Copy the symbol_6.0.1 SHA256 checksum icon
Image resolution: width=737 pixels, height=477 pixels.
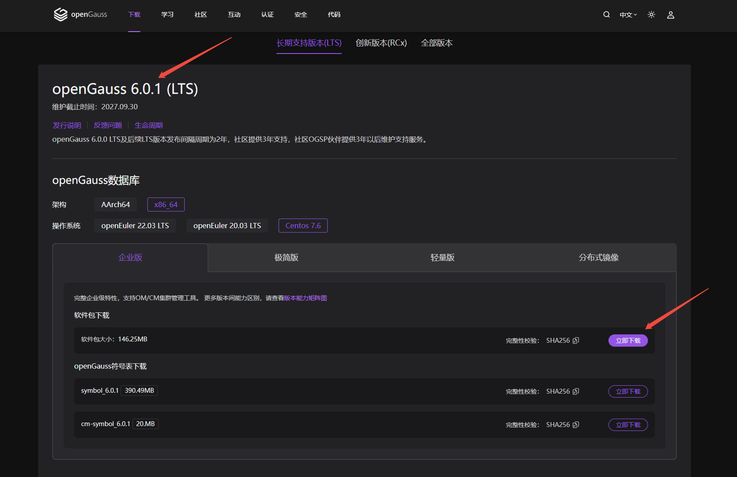click(576, 391)
